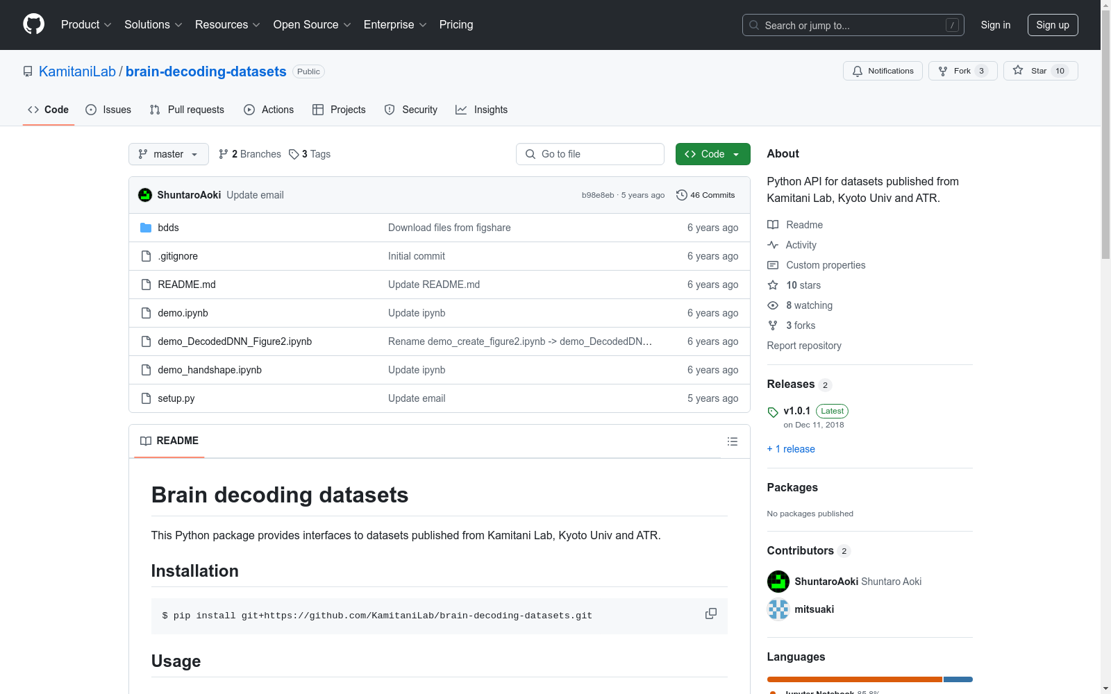Switch to the Insights tab
The width and height of the screenshot is (1111, 694).
coord(481,110)
